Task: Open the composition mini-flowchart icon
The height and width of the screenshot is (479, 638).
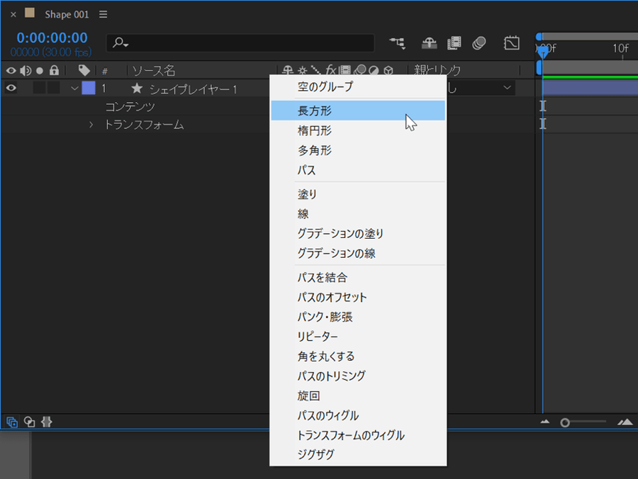Action: click(x=398, y=43)
